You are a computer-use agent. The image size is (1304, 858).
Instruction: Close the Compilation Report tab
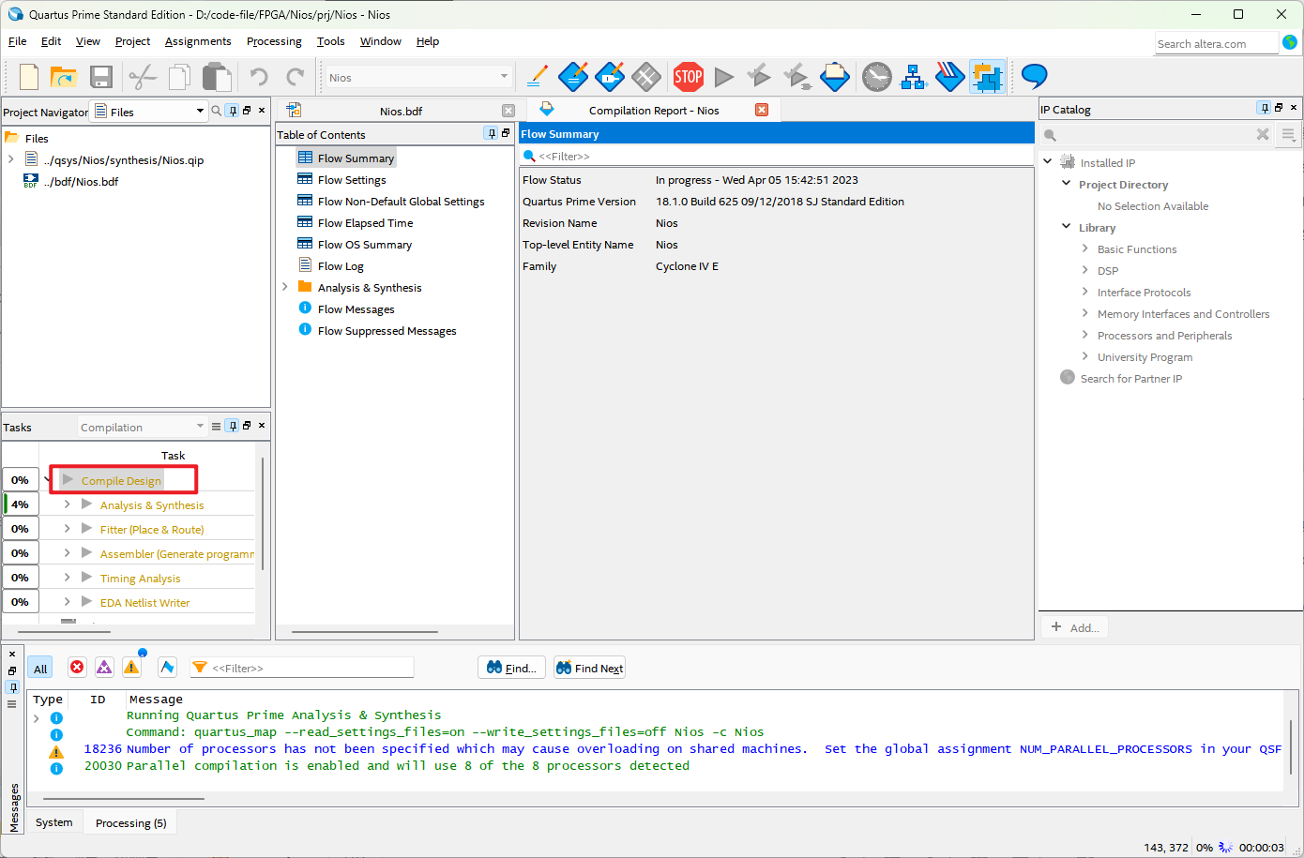coord(762,110)
